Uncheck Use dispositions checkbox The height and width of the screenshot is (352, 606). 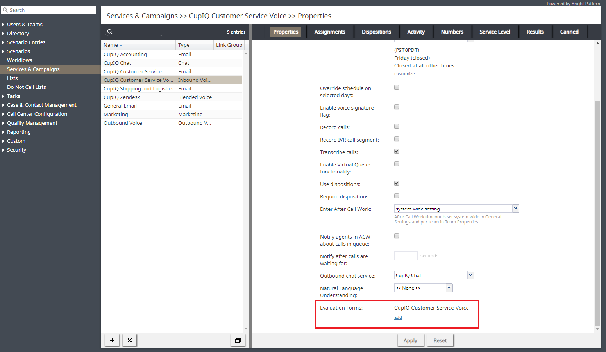[397, 183]
